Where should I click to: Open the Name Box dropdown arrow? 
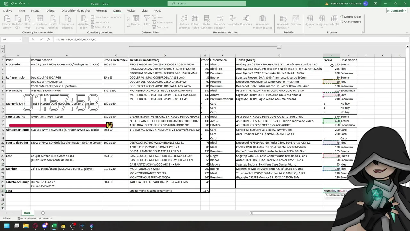[x=20, y=39]
